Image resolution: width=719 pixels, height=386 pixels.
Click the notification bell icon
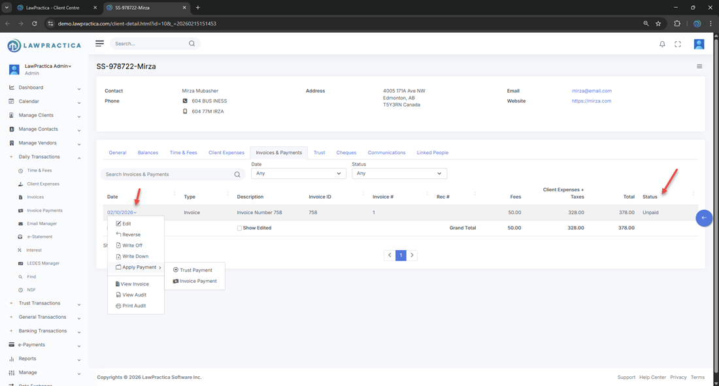(662, 44)
